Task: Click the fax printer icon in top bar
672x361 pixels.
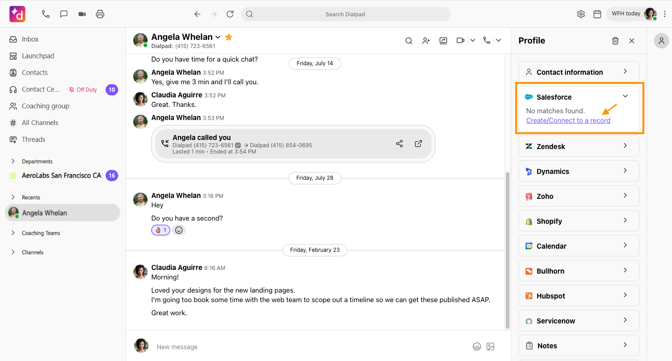Action: click(100, 14)
